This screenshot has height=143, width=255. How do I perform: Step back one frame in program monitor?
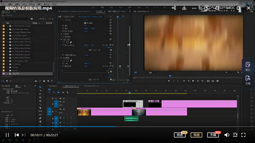(x=189, y=81)
